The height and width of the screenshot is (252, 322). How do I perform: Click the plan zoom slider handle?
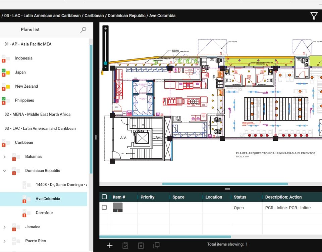[x=106, y=63]
